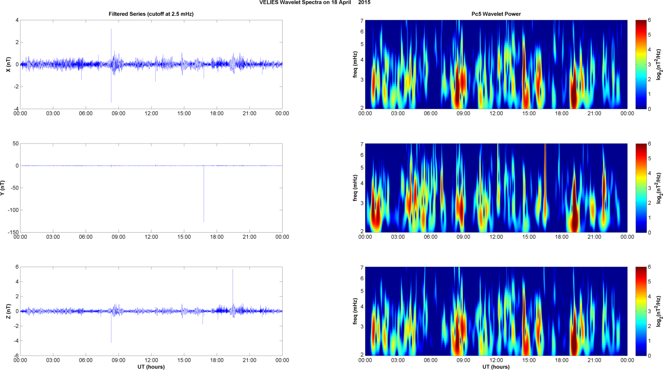The width and height of the screenshot is (663, 370).
Task: Click the tall spike in X series before 09:00
Action: pos(111,65)
